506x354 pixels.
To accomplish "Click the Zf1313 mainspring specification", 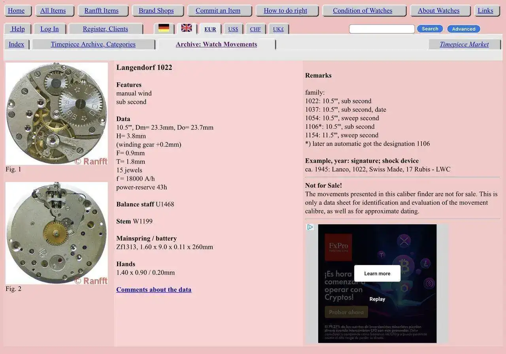I will tap(164, 247).
